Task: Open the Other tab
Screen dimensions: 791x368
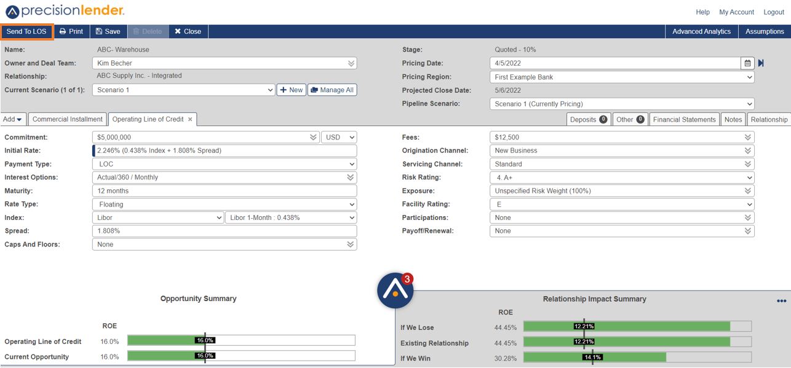Action: tap(630, 119)
